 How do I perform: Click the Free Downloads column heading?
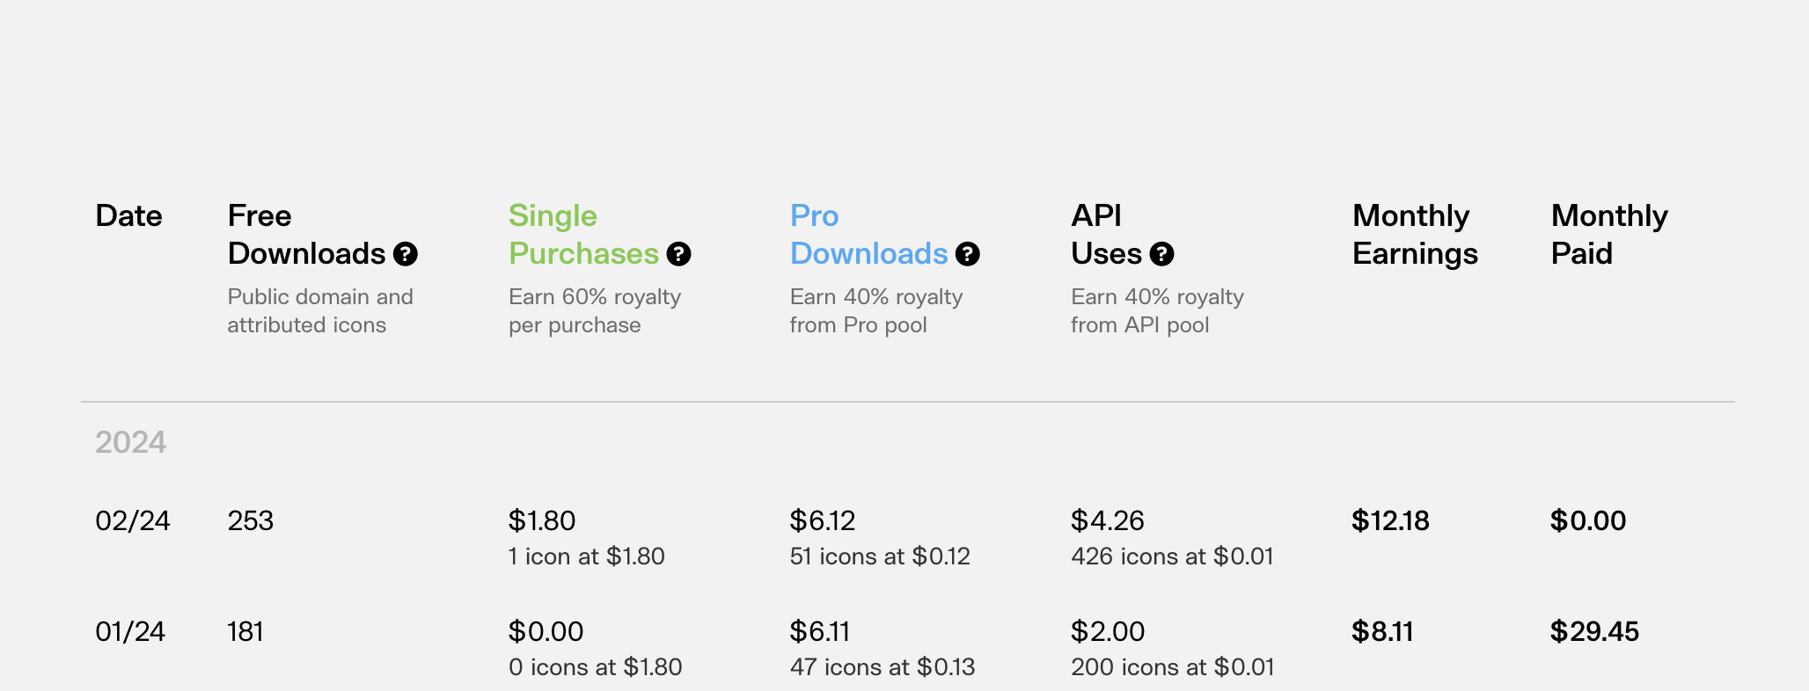point(306,235)
